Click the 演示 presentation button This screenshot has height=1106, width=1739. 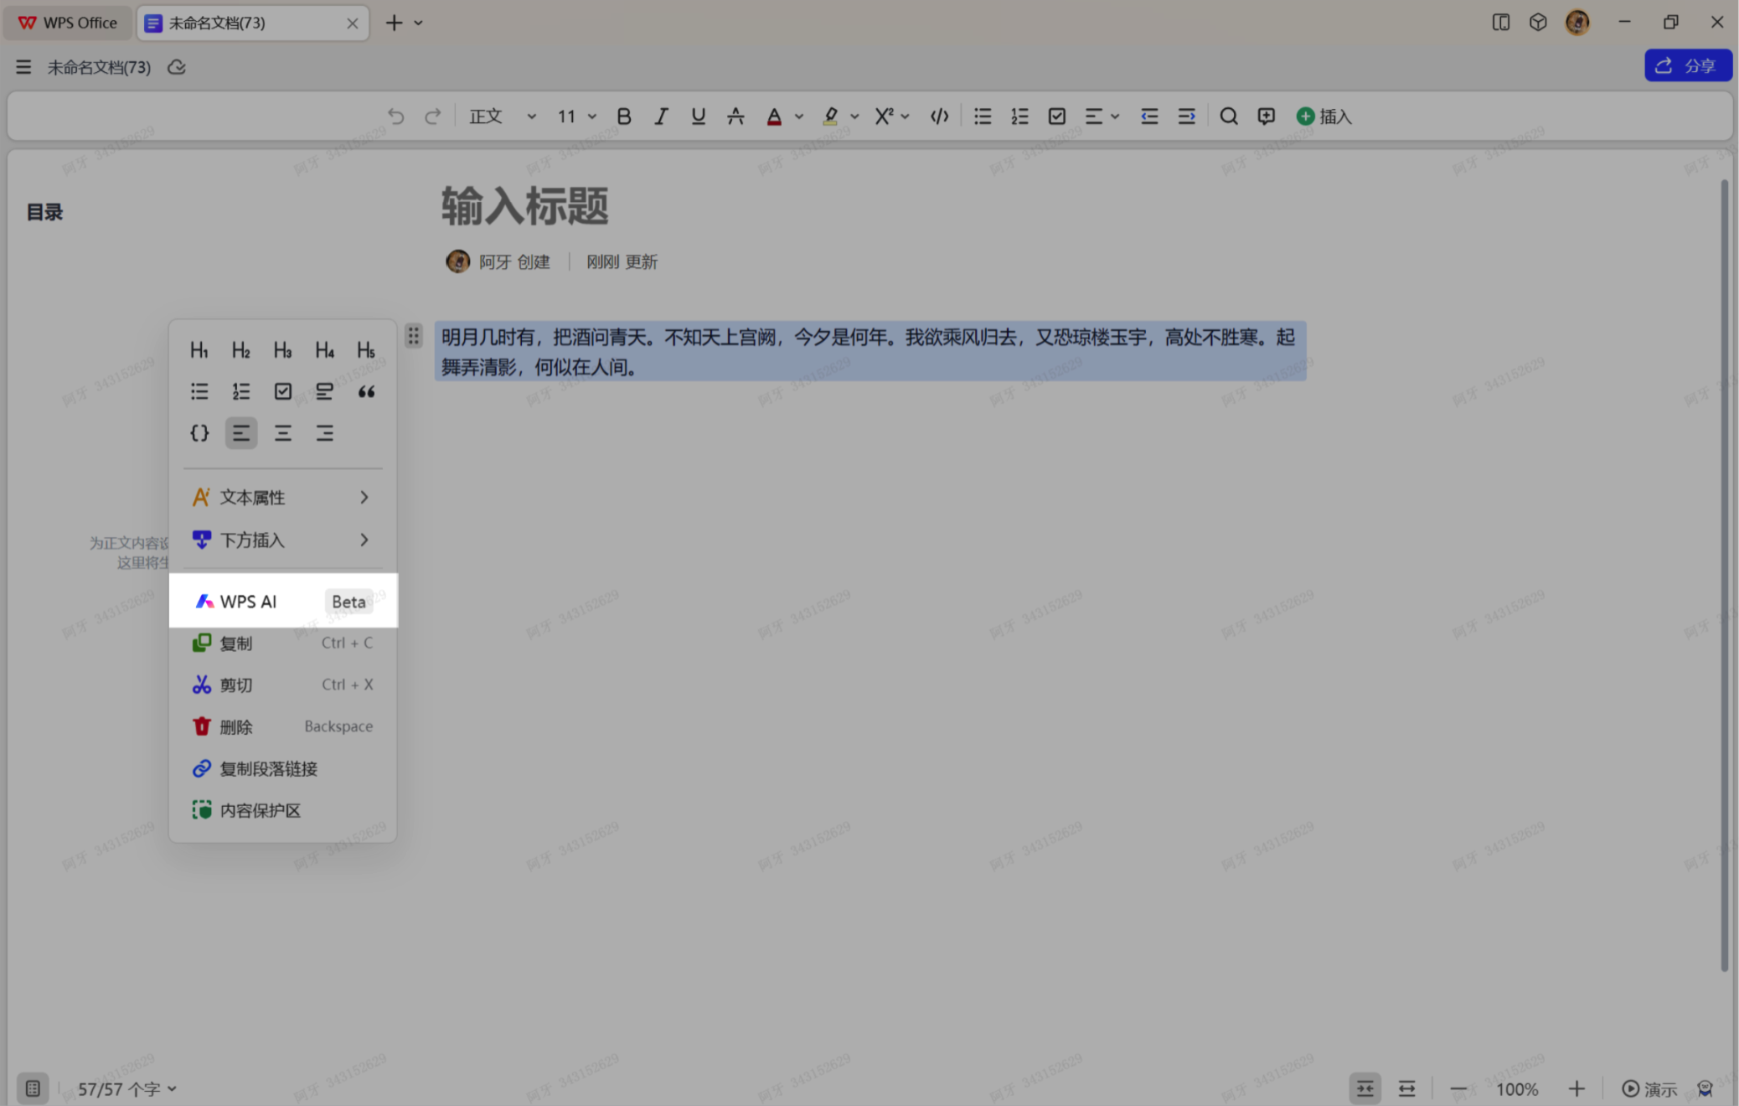click(x=1649, y=1088)
